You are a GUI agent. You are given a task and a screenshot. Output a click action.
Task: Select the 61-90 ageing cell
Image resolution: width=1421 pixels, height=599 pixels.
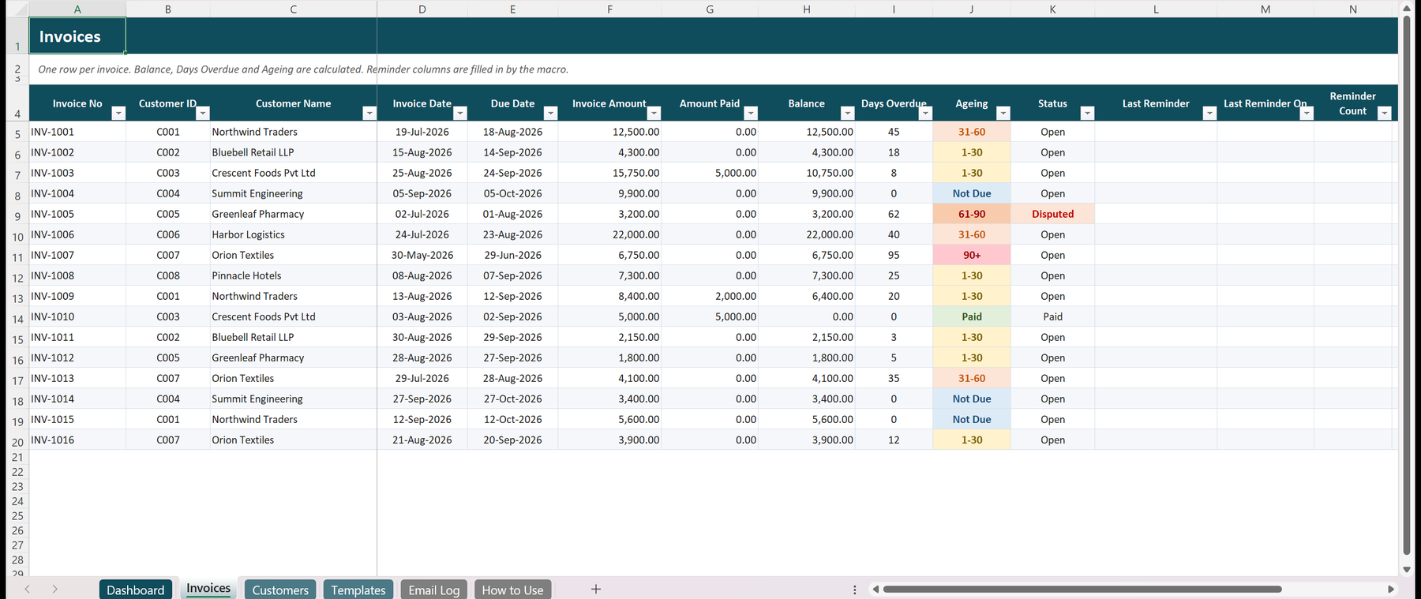pos(972,214)
